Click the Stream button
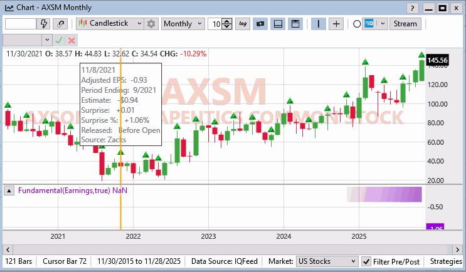 tap(405, 24)
